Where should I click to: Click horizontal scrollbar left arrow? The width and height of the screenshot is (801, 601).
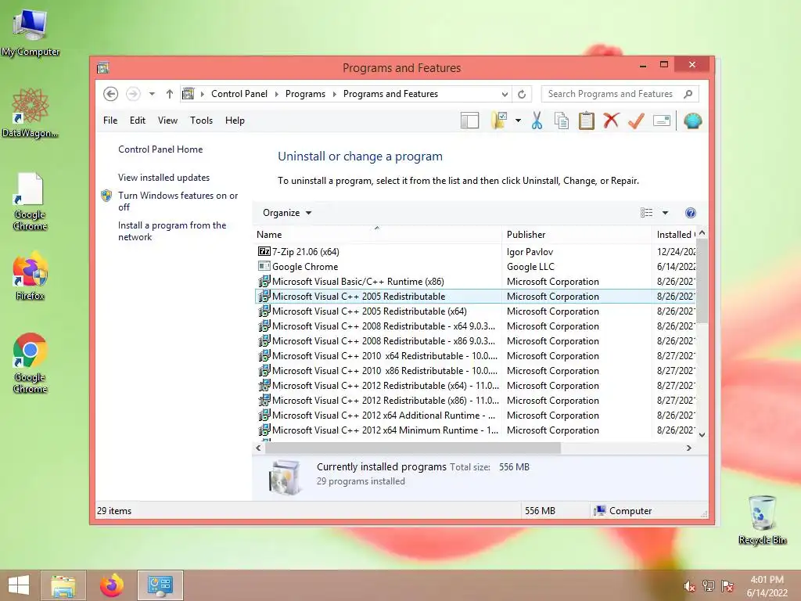click(258, 448)
